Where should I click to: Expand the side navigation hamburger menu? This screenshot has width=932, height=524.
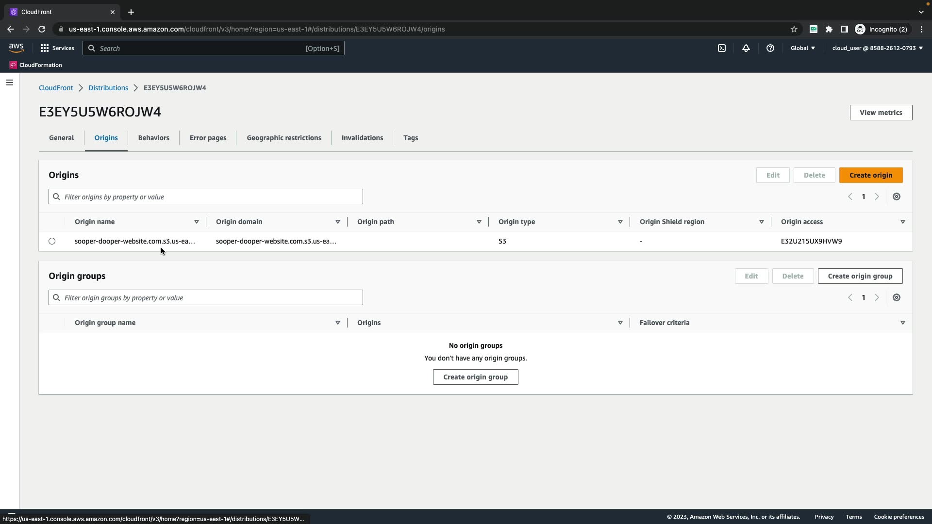(10, 82)
